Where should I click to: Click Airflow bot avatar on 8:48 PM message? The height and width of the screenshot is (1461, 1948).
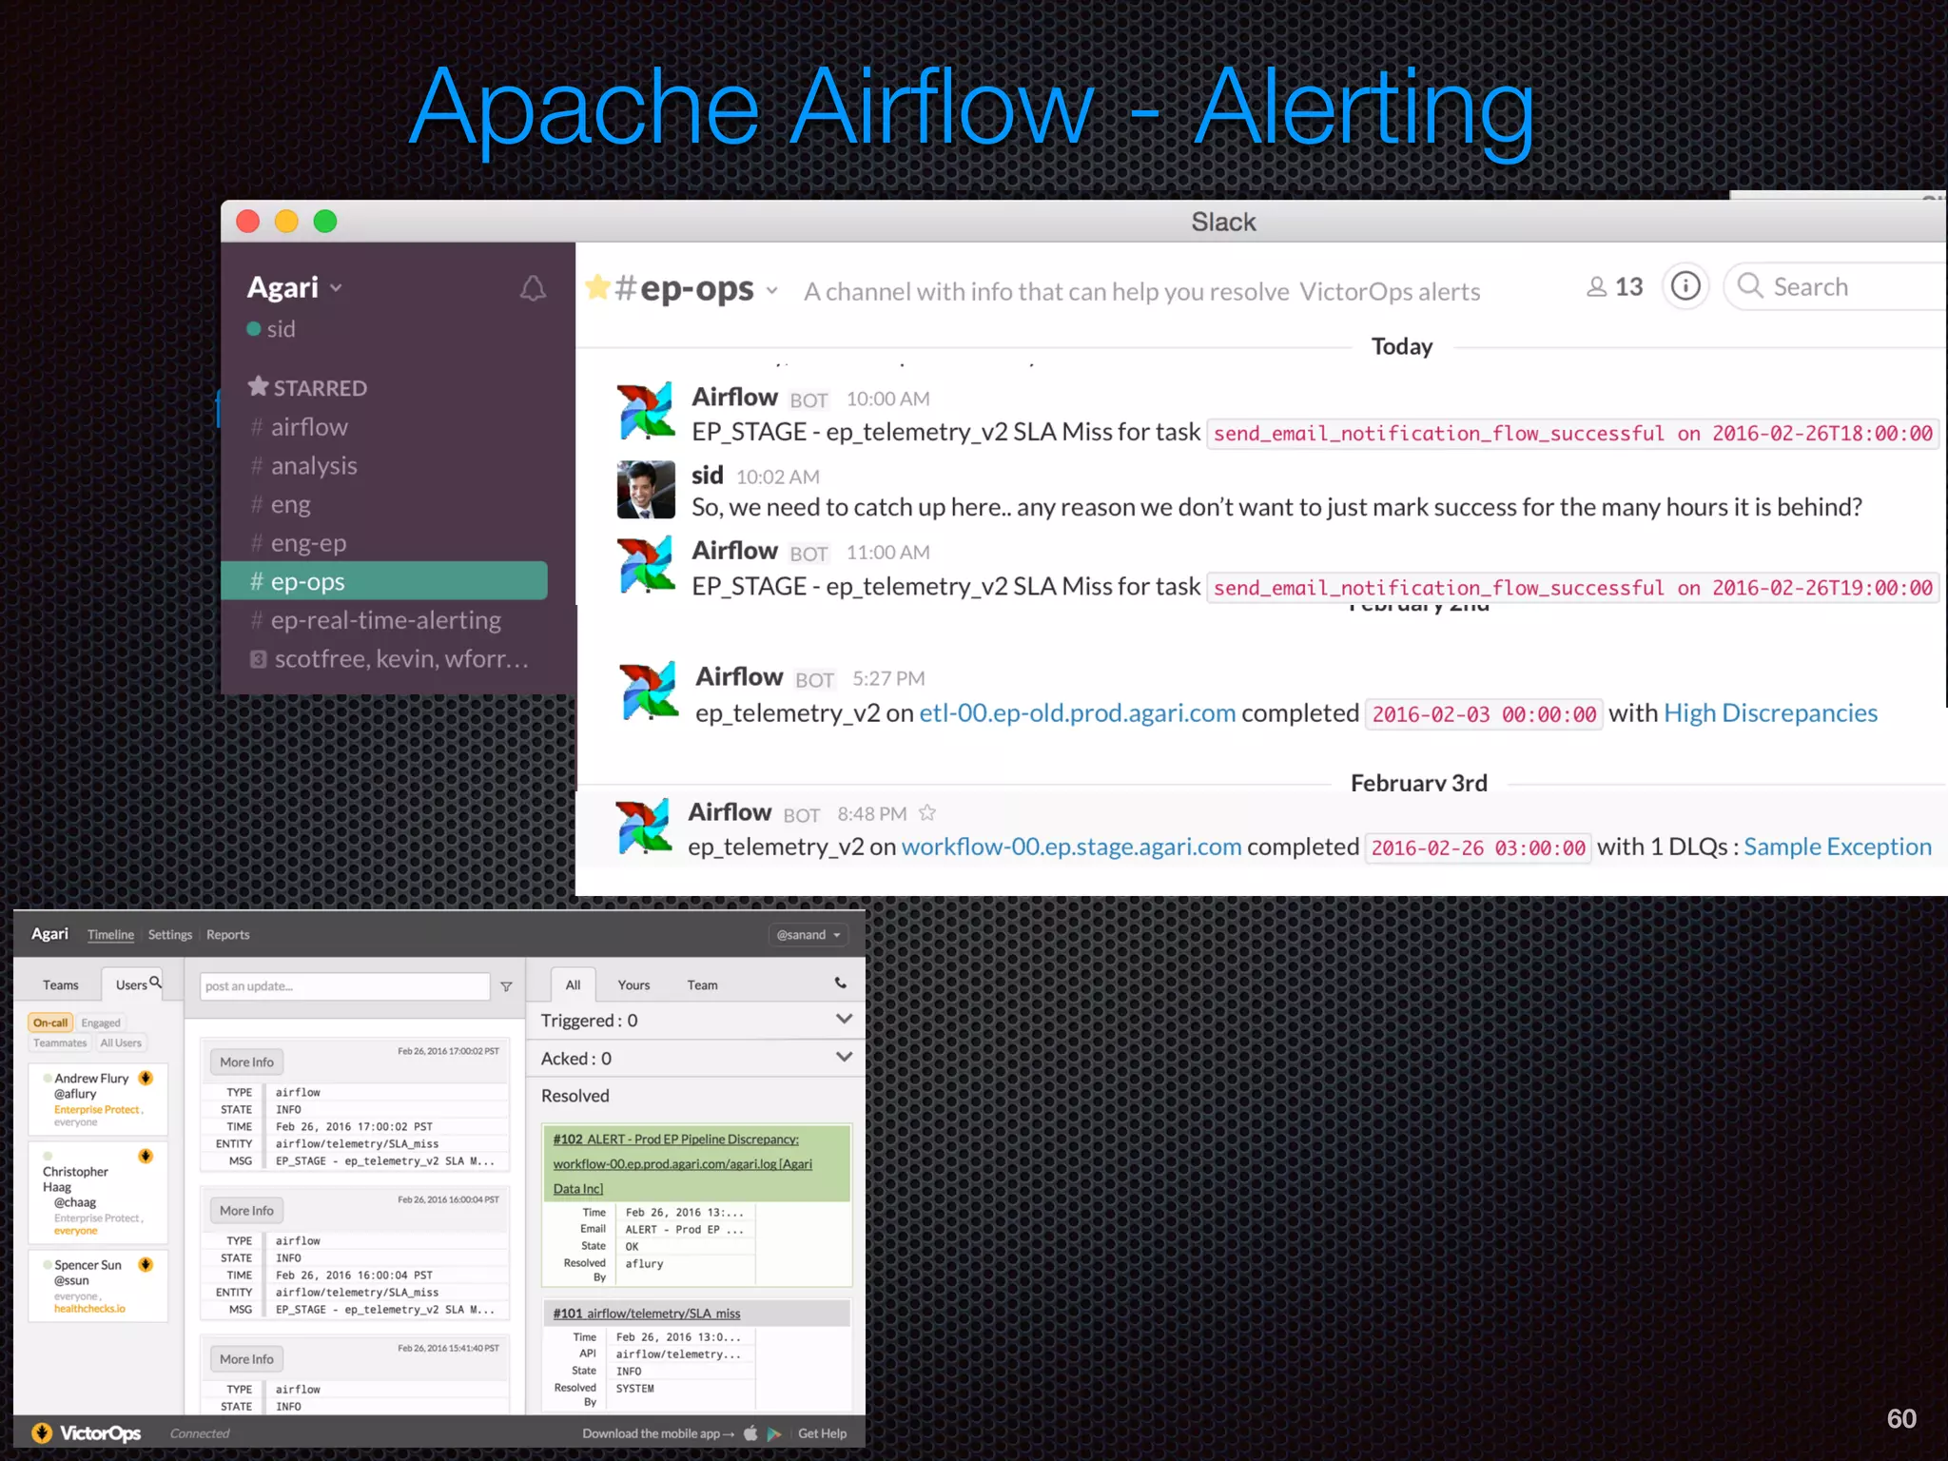pos(644,826)
